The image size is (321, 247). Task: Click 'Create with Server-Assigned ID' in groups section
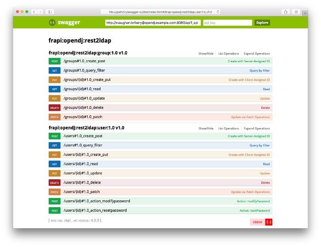click(x=249, y=61)
